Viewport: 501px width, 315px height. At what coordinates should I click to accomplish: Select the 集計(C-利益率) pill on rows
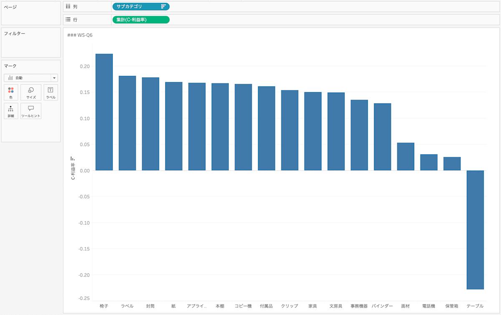click(141, 20)
